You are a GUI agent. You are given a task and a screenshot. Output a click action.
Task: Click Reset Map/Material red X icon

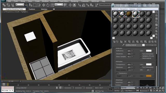pos(125,42)
